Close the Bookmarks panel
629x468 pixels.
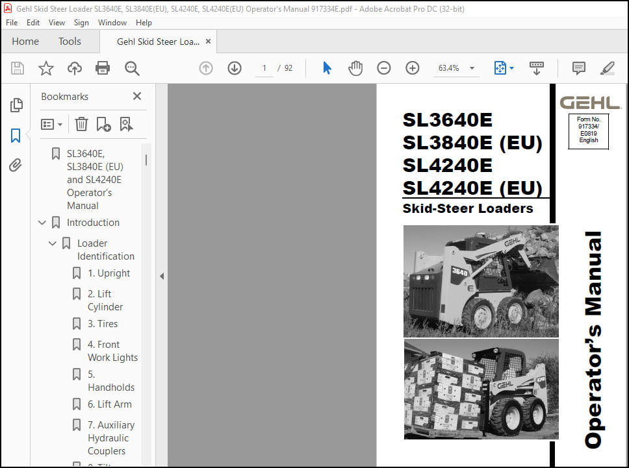[x=137, y=96]
